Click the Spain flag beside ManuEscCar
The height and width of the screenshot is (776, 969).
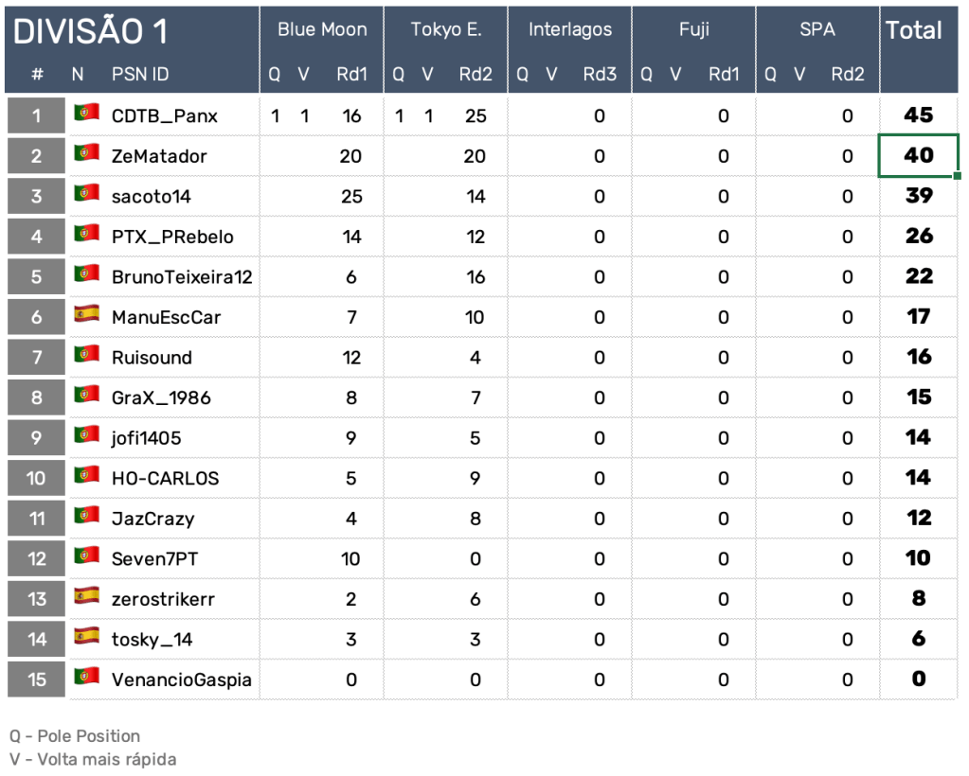tap(86, 313)
